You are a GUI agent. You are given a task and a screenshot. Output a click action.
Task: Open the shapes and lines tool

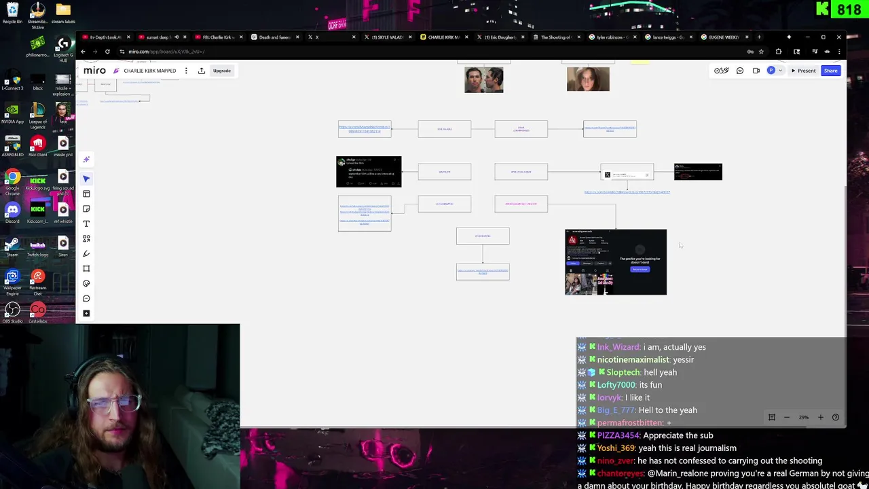point(86,239)
